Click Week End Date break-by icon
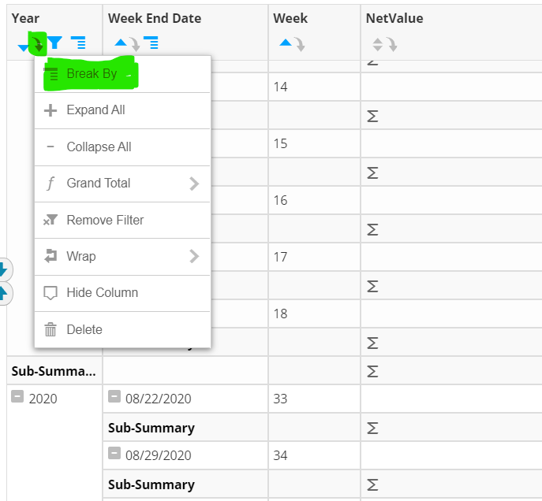 pos(151,43)
